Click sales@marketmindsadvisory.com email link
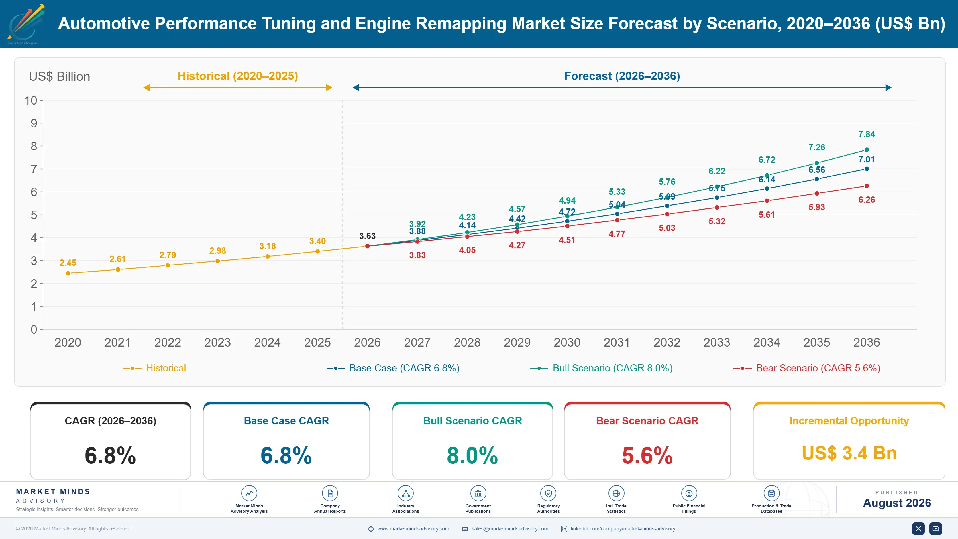This screenshot has width=958, height=539. coord(510,529)
